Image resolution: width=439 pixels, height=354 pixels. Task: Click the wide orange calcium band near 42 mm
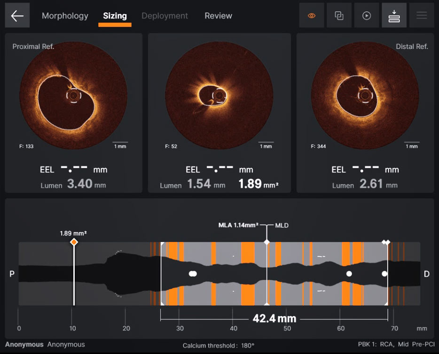click(x=248, y=252)
